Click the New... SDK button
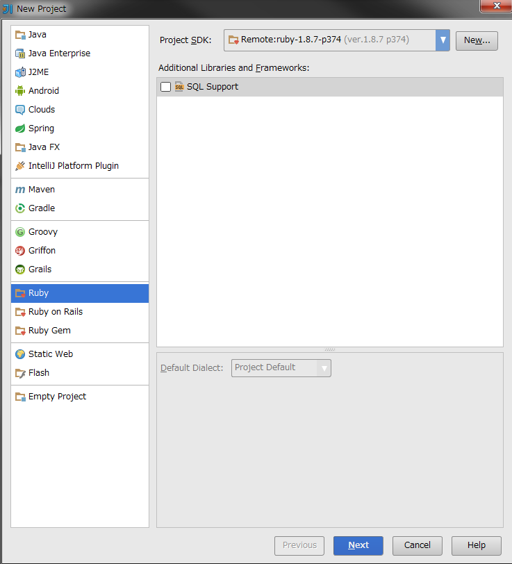This screenshot has height=564, width=512. pyautogui.click(x=477, y=41)
